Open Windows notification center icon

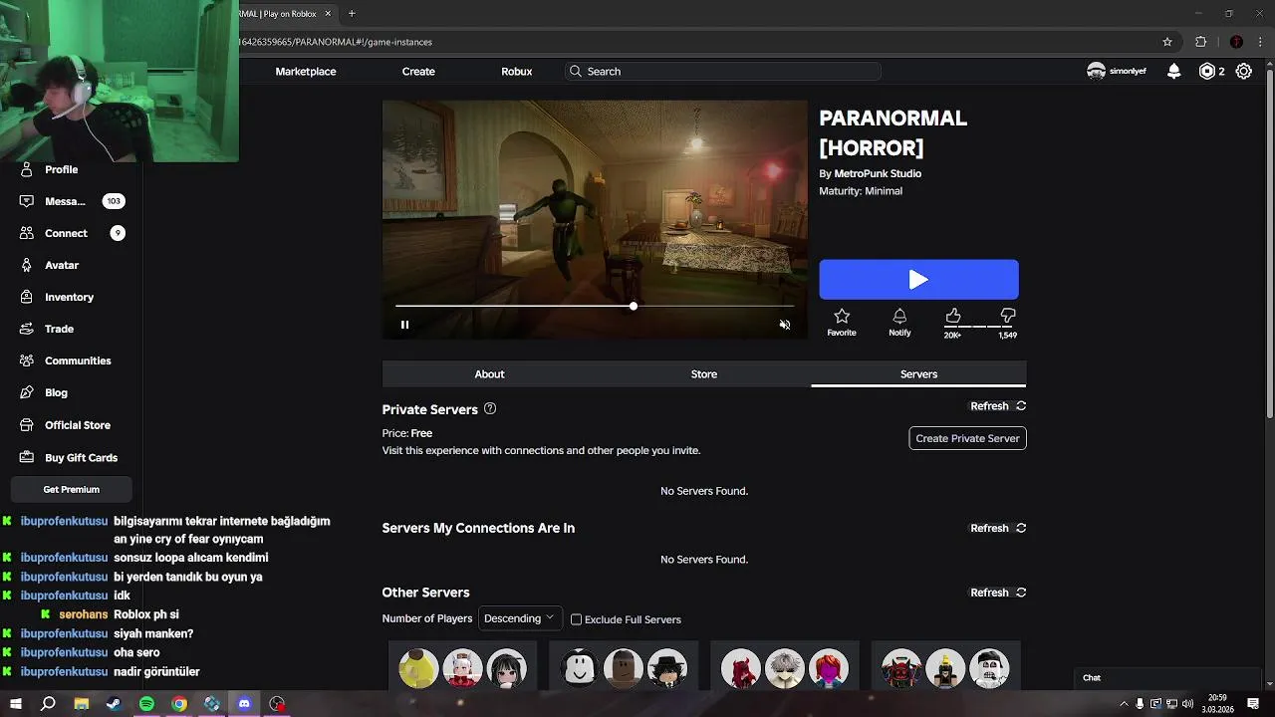click(x=1254, y=703)
